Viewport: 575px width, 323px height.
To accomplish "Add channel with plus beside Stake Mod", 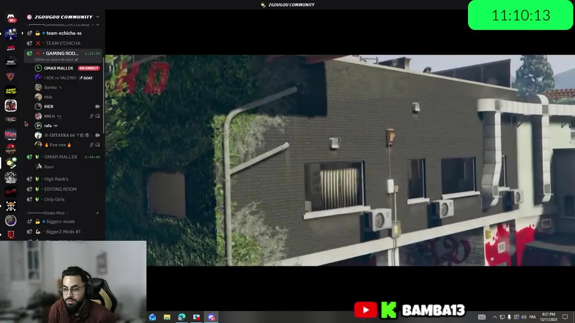I will pos(97,213).
